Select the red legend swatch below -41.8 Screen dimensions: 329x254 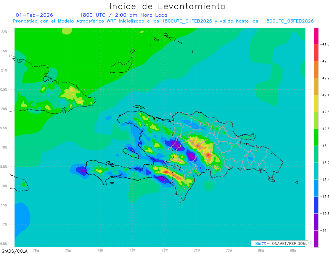pos(316,53)
